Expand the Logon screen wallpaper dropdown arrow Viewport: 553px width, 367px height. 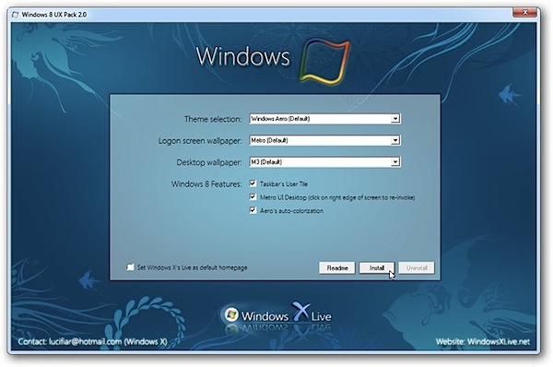[x=395, y=140]
